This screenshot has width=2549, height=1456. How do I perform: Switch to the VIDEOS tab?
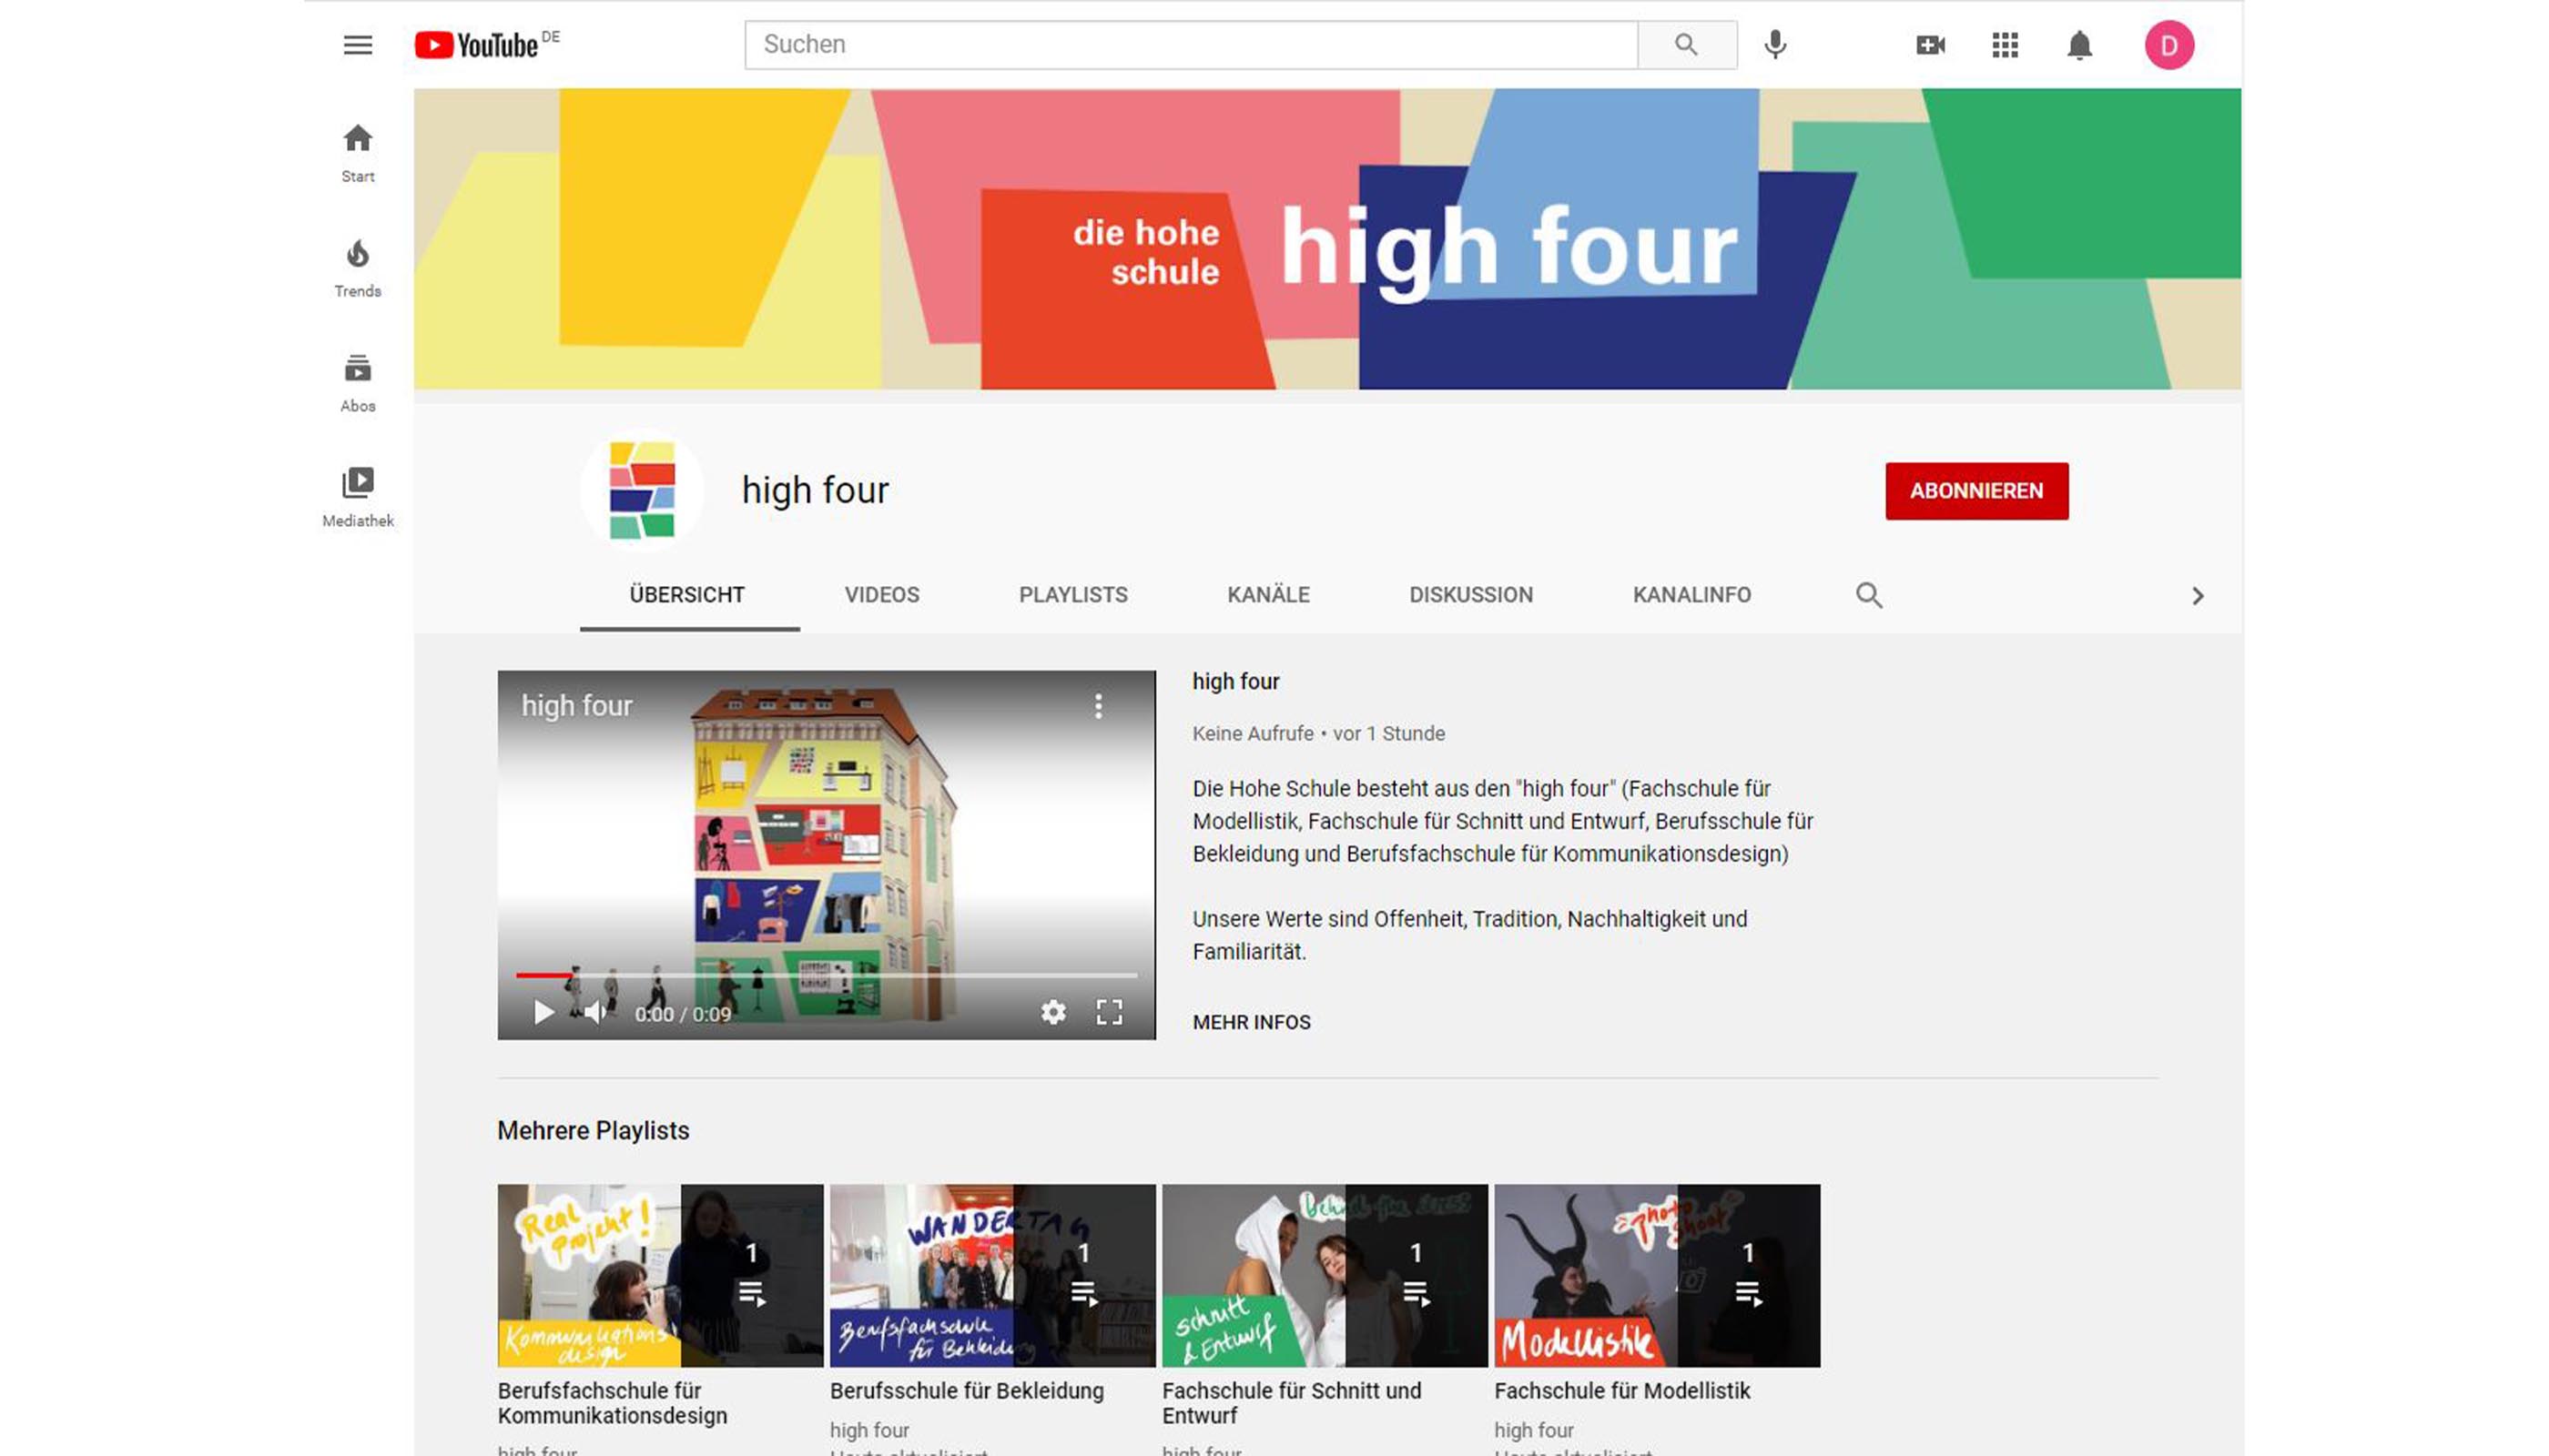coord(881,595)
